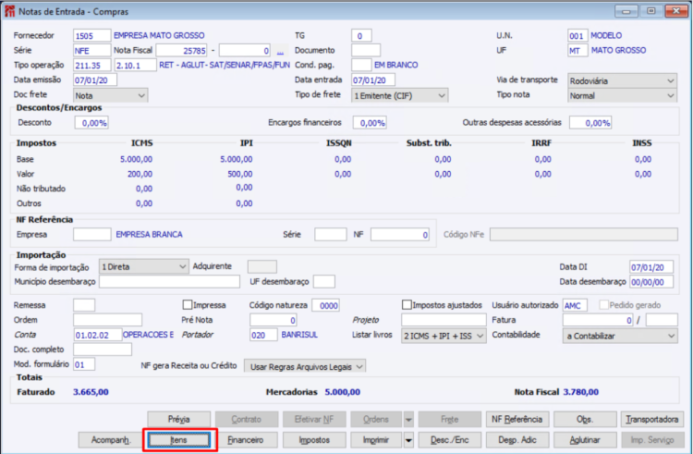This screenshot has width=693, height=454.
Task: Tick the Impressa checkbox
Action: click(x=188, y=305)
